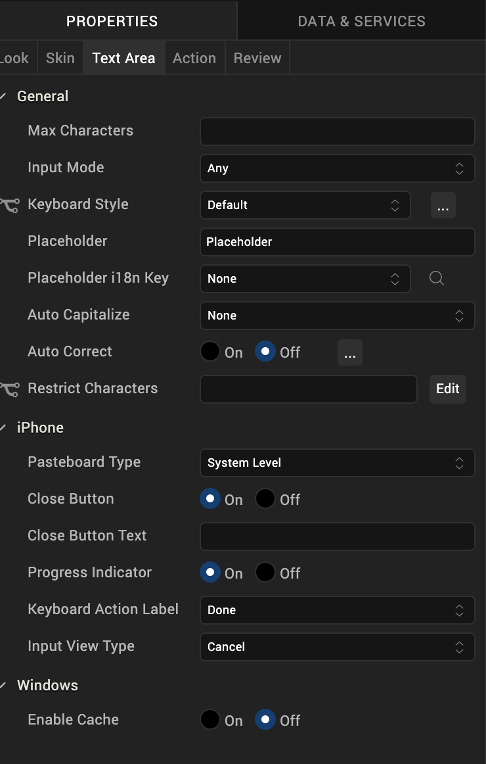
Task: Focus the Max Characters input field
Action: pyautogui.click(x=337, y=131)
